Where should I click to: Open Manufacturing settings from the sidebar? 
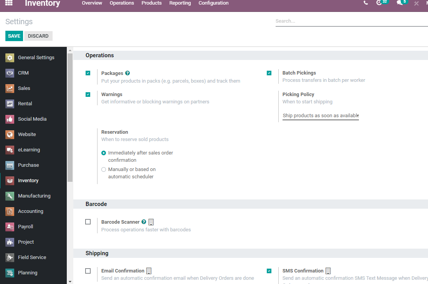pyautogui.click(x=34, y=196)
